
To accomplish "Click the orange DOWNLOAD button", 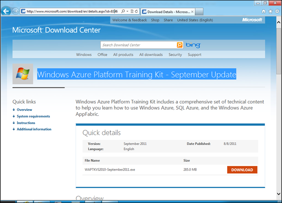I will pyautogui.click(x=242, y=170).
